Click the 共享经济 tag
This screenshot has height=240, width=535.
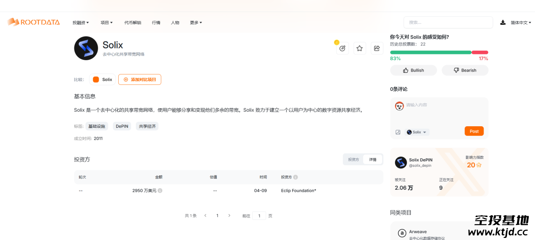coord(147,126)
